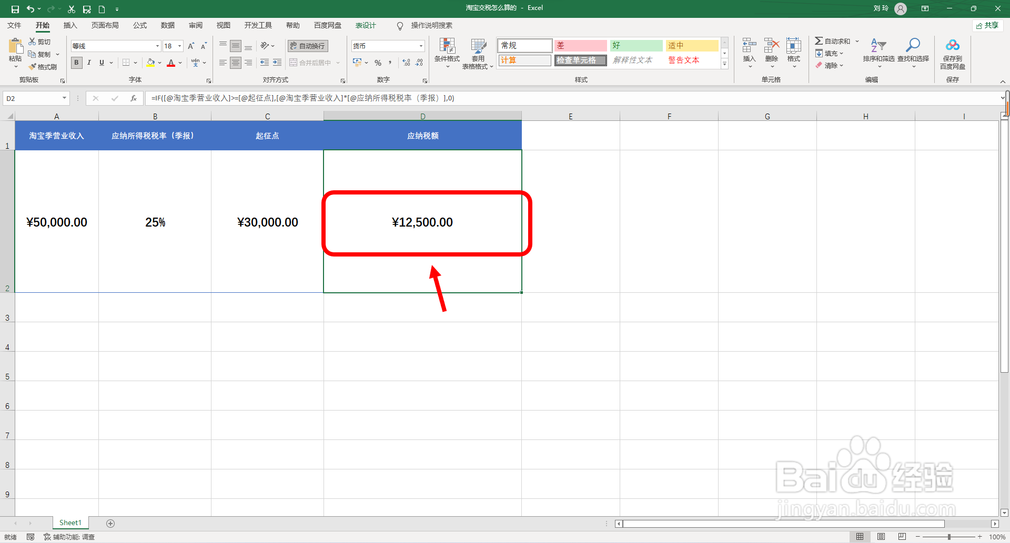Click the Decrease font size icon
Image resolution: width=1010 pixels, height=543 pixels.
coord(204,46)
